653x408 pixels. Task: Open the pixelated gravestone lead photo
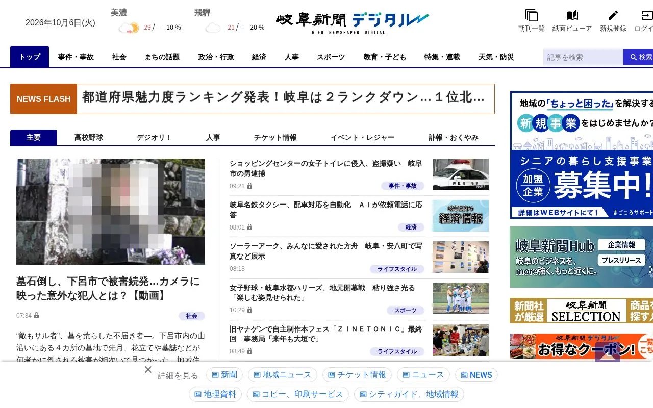(x=111, y=212)
